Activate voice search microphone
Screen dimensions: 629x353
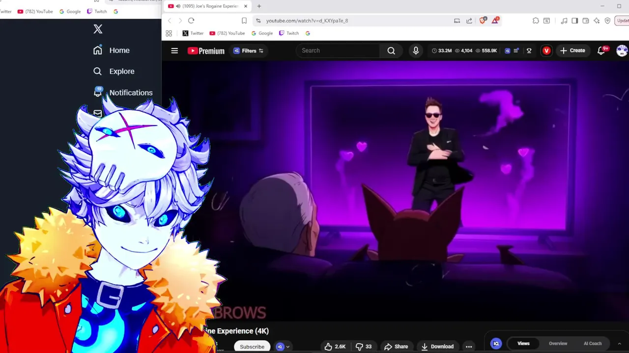pos(416,50)
